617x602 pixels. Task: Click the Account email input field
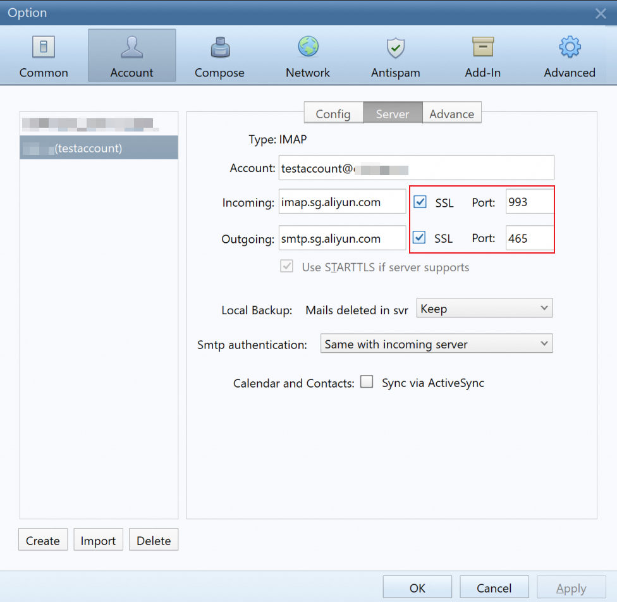(417, 168)
